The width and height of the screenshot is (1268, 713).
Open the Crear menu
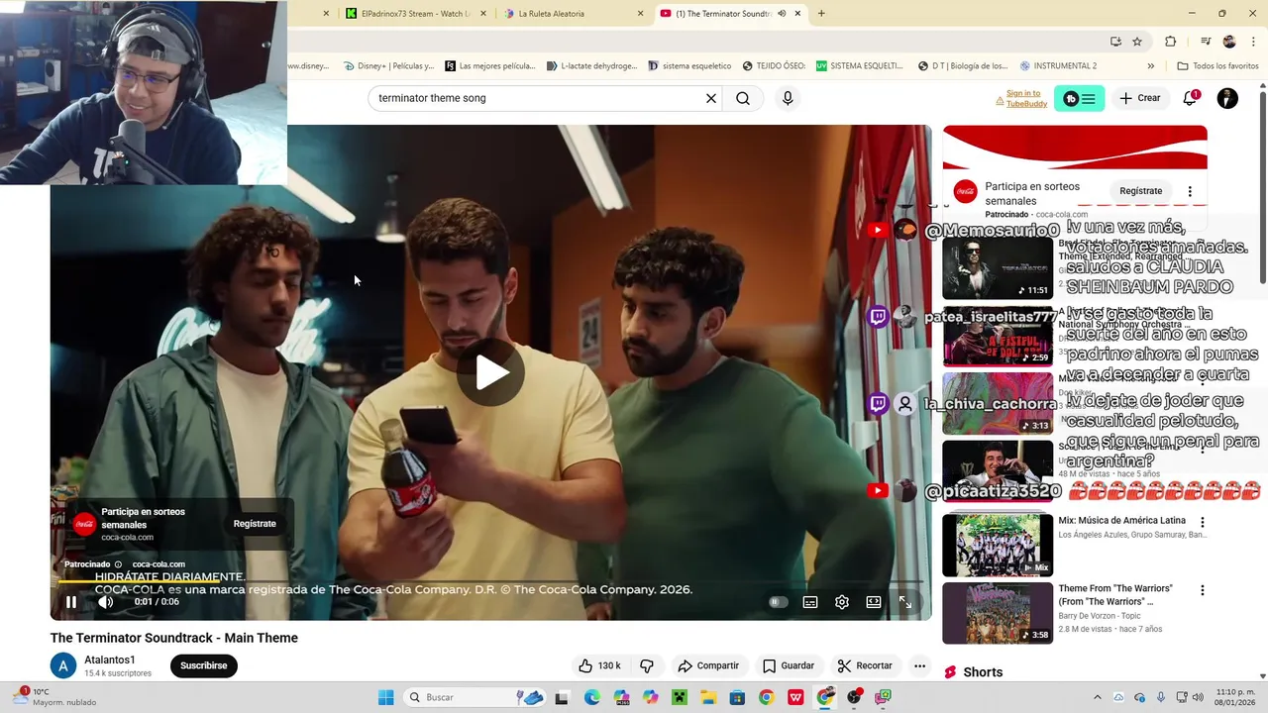coord(1140,98)
